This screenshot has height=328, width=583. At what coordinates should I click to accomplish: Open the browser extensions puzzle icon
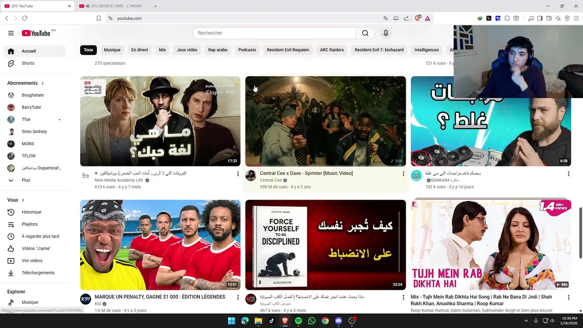(x=507, y=18)
